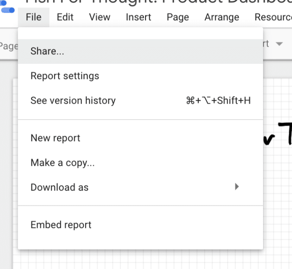The height and width of the screenshot is (269, 292).
Task: Create a New report
Action: [140, 138]
